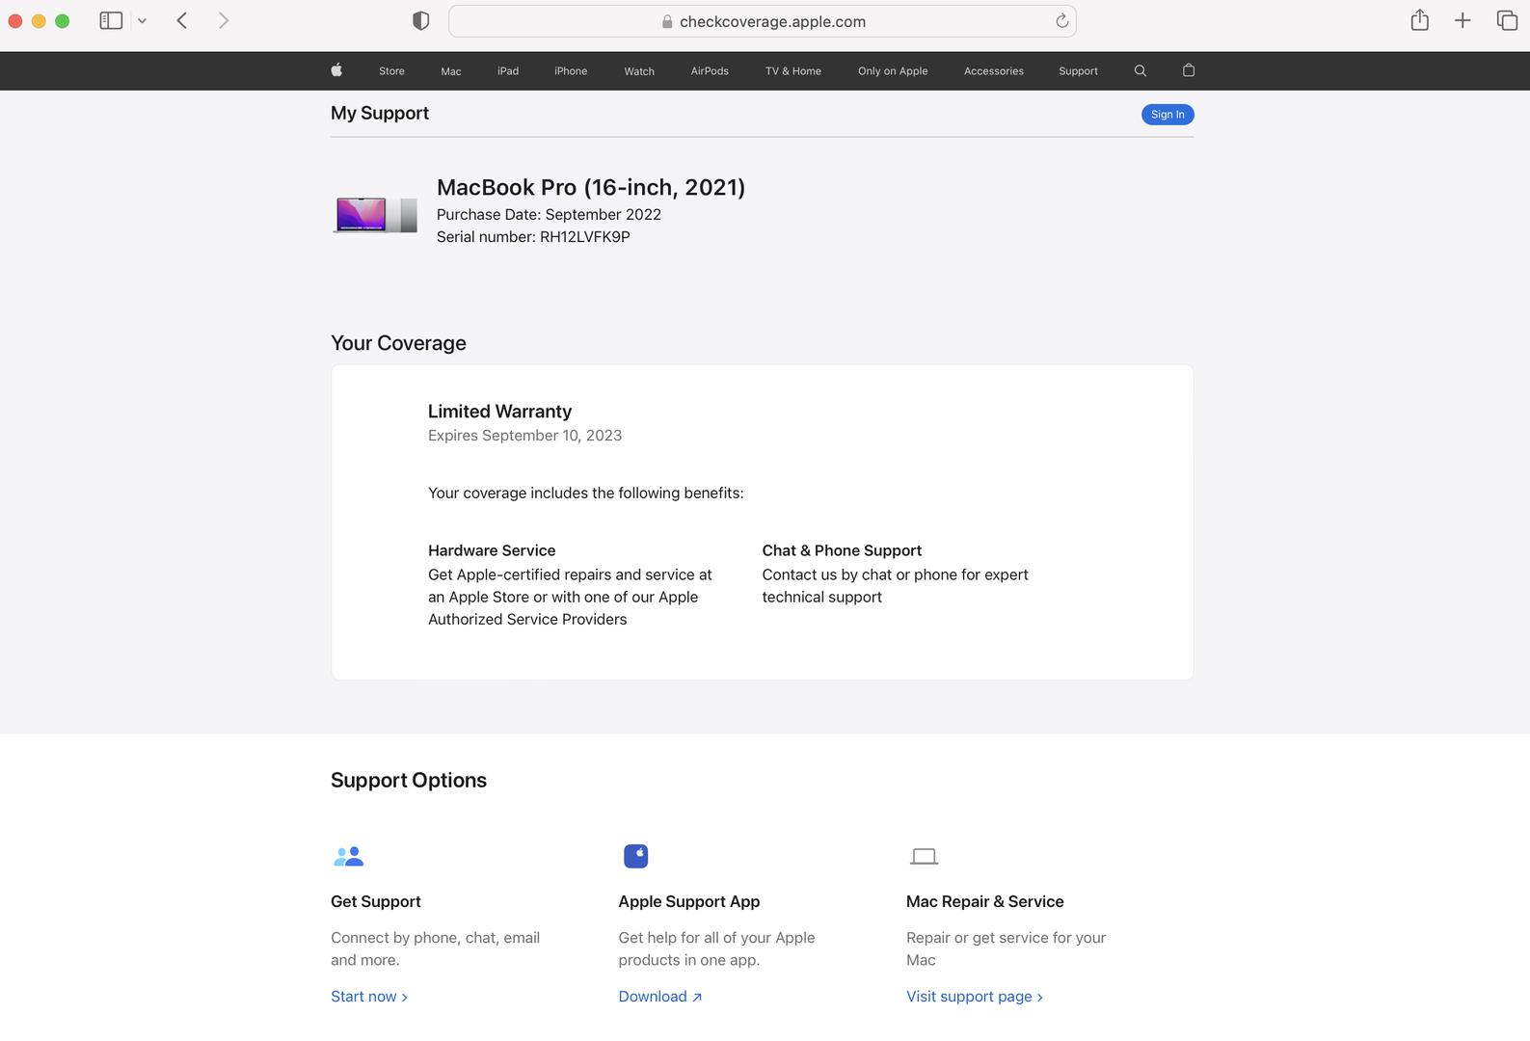Open the Support menu item
The height and width of the screenshot is (1041, 1530).
tap(1078, 71)
